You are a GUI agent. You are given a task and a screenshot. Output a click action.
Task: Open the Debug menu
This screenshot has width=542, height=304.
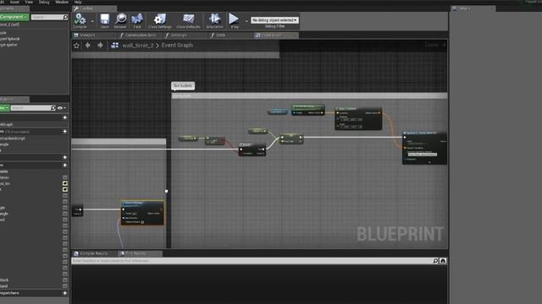[44, 2]
